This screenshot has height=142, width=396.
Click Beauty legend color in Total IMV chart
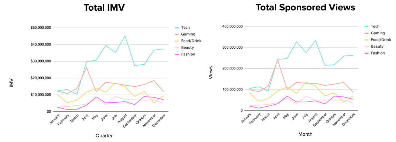tap(177, 48)
